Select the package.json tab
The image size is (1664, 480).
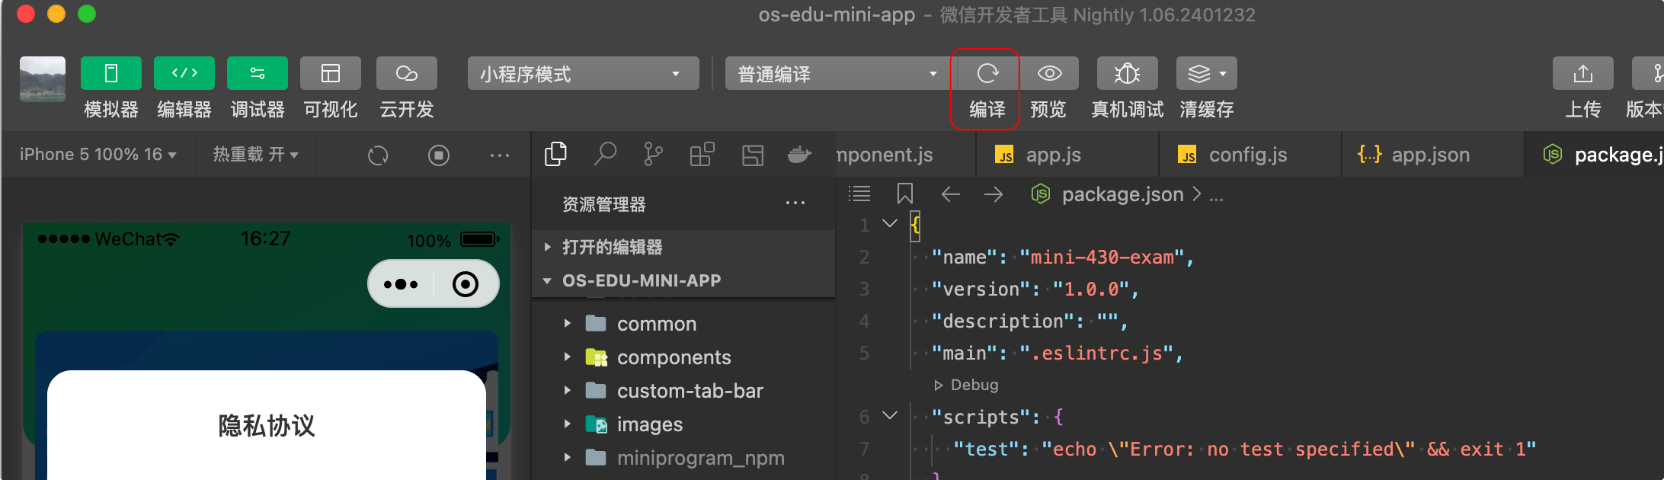pos(1595,155)
